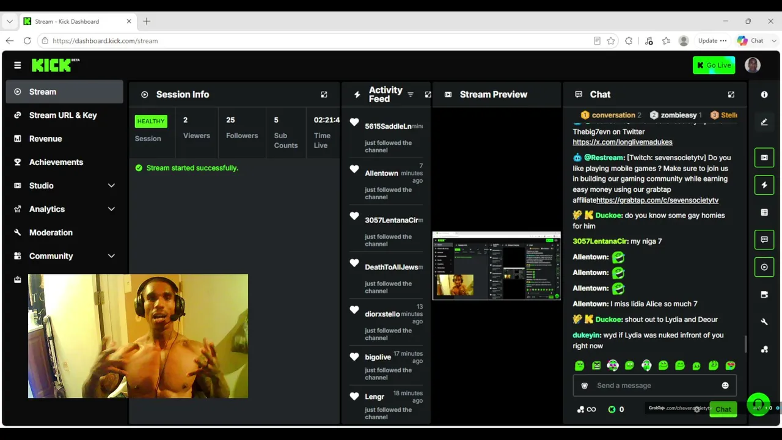Open the browser Update menu
This screenshot has width=782, height=440.
(x=712, y=41)
